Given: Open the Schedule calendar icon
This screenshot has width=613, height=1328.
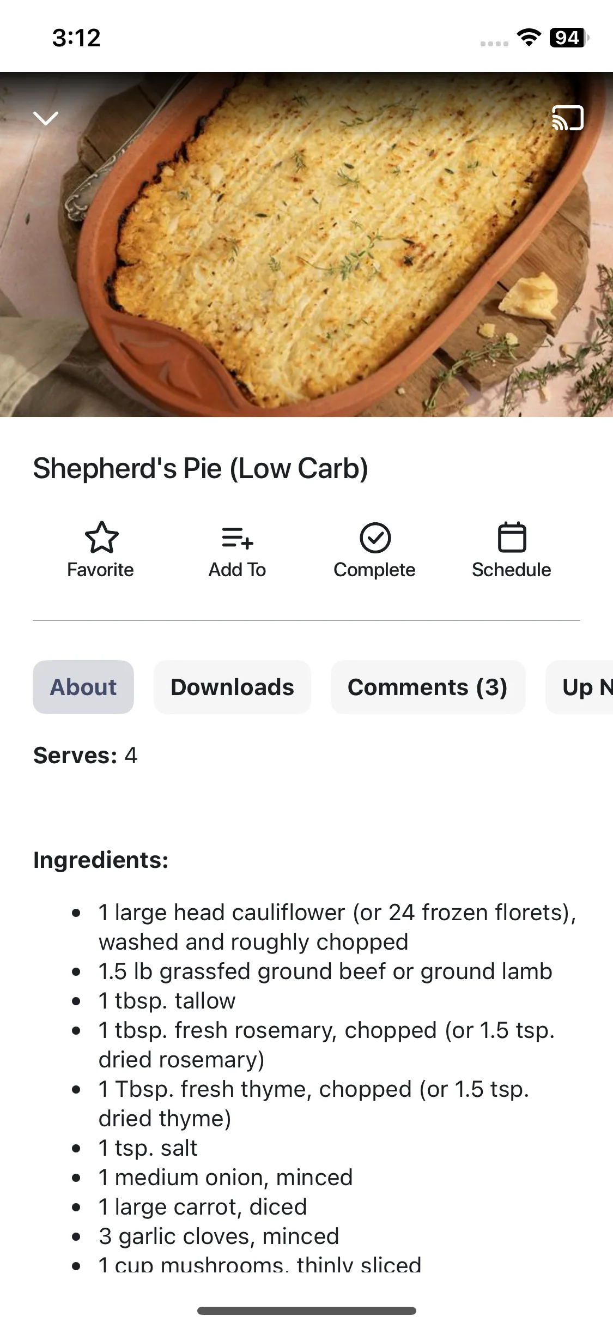Looking at the screenshot, I should point(512,538).
